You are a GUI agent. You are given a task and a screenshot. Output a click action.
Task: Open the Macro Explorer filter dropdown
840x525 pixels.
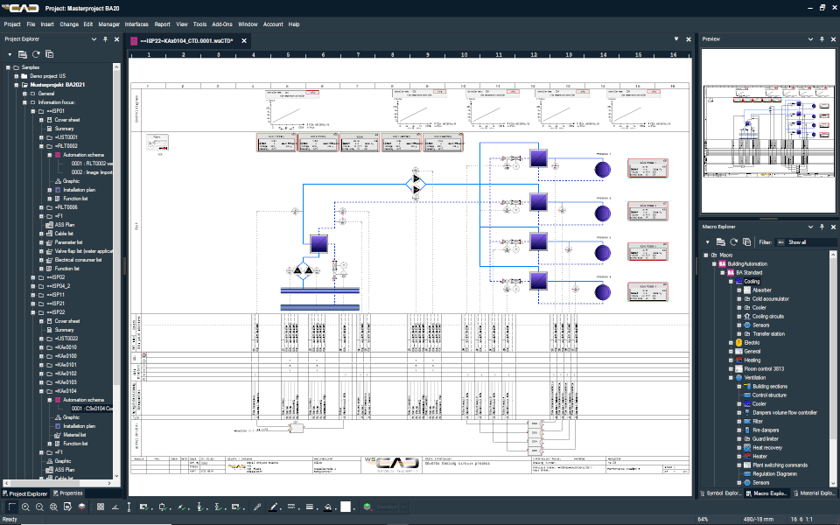coord(805,241)
